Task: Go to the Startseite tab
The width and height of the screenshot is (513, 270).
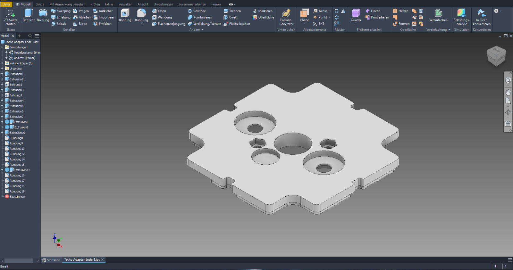Action: click(51, 260)
